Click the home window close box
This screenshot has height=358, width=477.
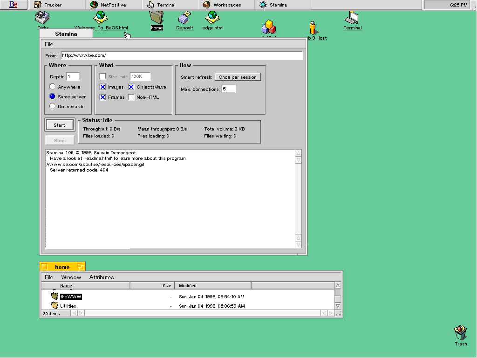(x=44, y=267)
